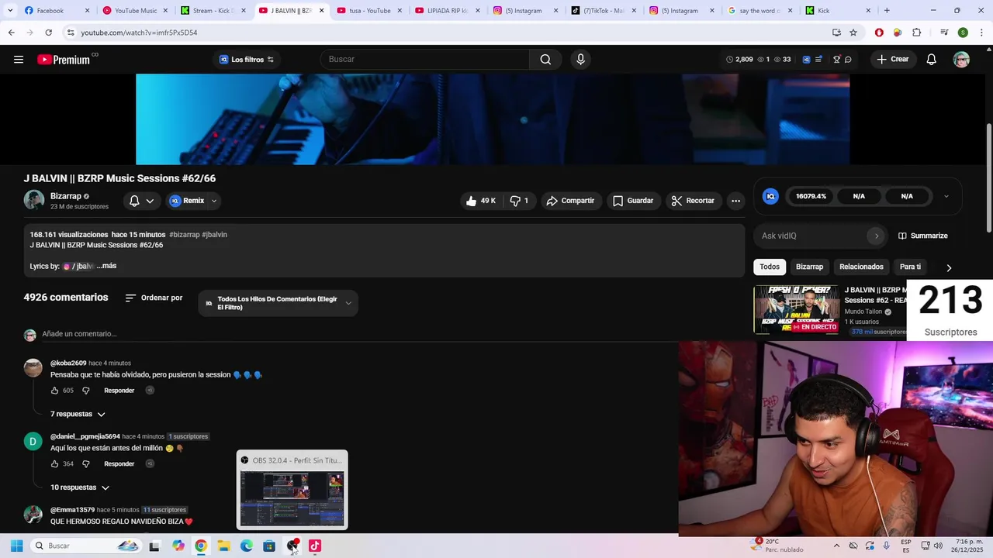Expand description with ...más
The width and height of the screenshot is (993, 558).
(106, 266)
